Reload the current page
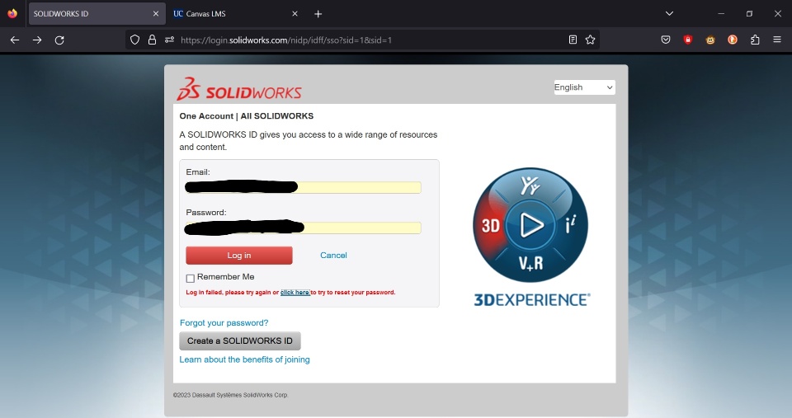The height and width of the screenshot is (418, 792). click(x=59, y=40)
